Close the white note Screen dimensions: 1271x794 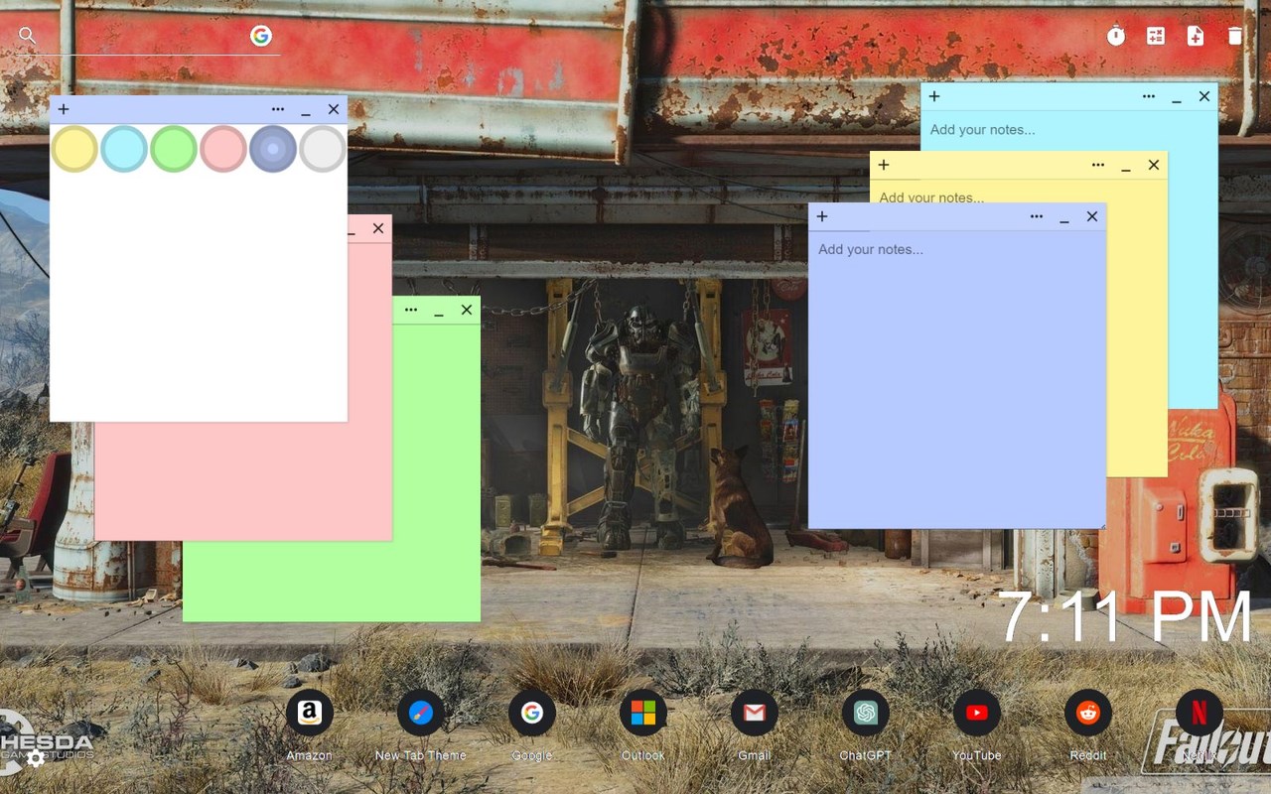pos(334,109)
